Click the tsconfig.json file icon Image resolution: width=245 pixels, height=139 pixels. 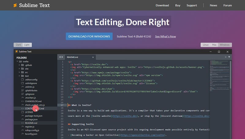(x=22, y=134)
